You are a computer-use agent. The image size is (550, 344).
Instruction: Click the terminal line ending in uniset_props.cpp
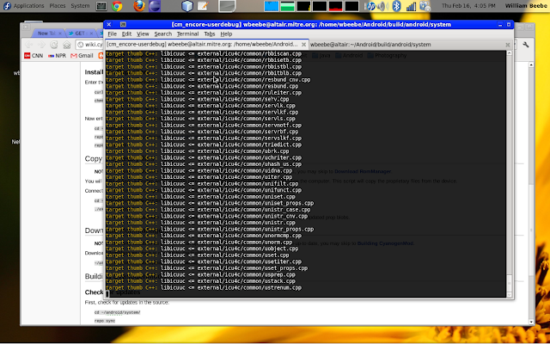[210, 203]
